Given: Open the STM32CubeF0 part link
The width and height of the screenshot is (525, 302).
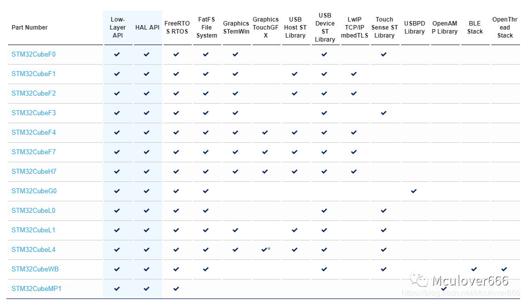Looking at the screenshot, I should 34,54.
